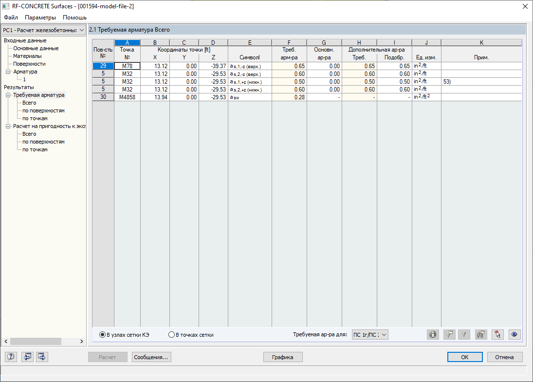Select 'Всего' under Требуемая арматура
Viewport: 533px width, 382px height.
click(29, 103)
